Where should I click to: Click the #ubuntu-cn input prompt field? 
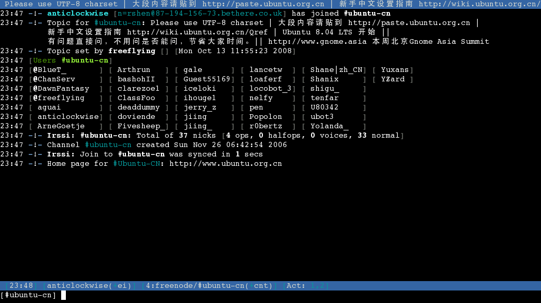pyautogui.click(x=271, y=295)
